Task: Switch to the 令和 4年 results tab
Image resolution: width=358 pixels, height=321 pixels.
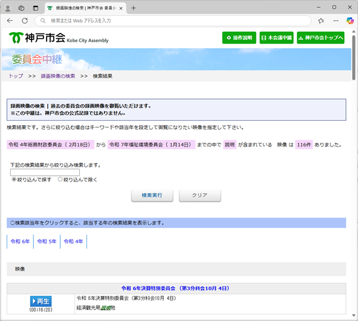Action: tap(73, 241)
